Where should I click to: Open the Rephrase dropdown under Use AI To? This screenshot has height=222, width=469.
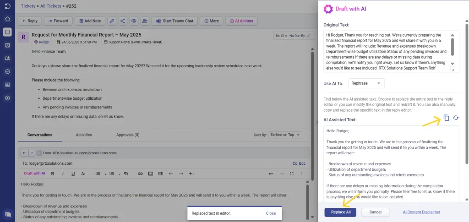pyautogui.click(x=366, y=83)
